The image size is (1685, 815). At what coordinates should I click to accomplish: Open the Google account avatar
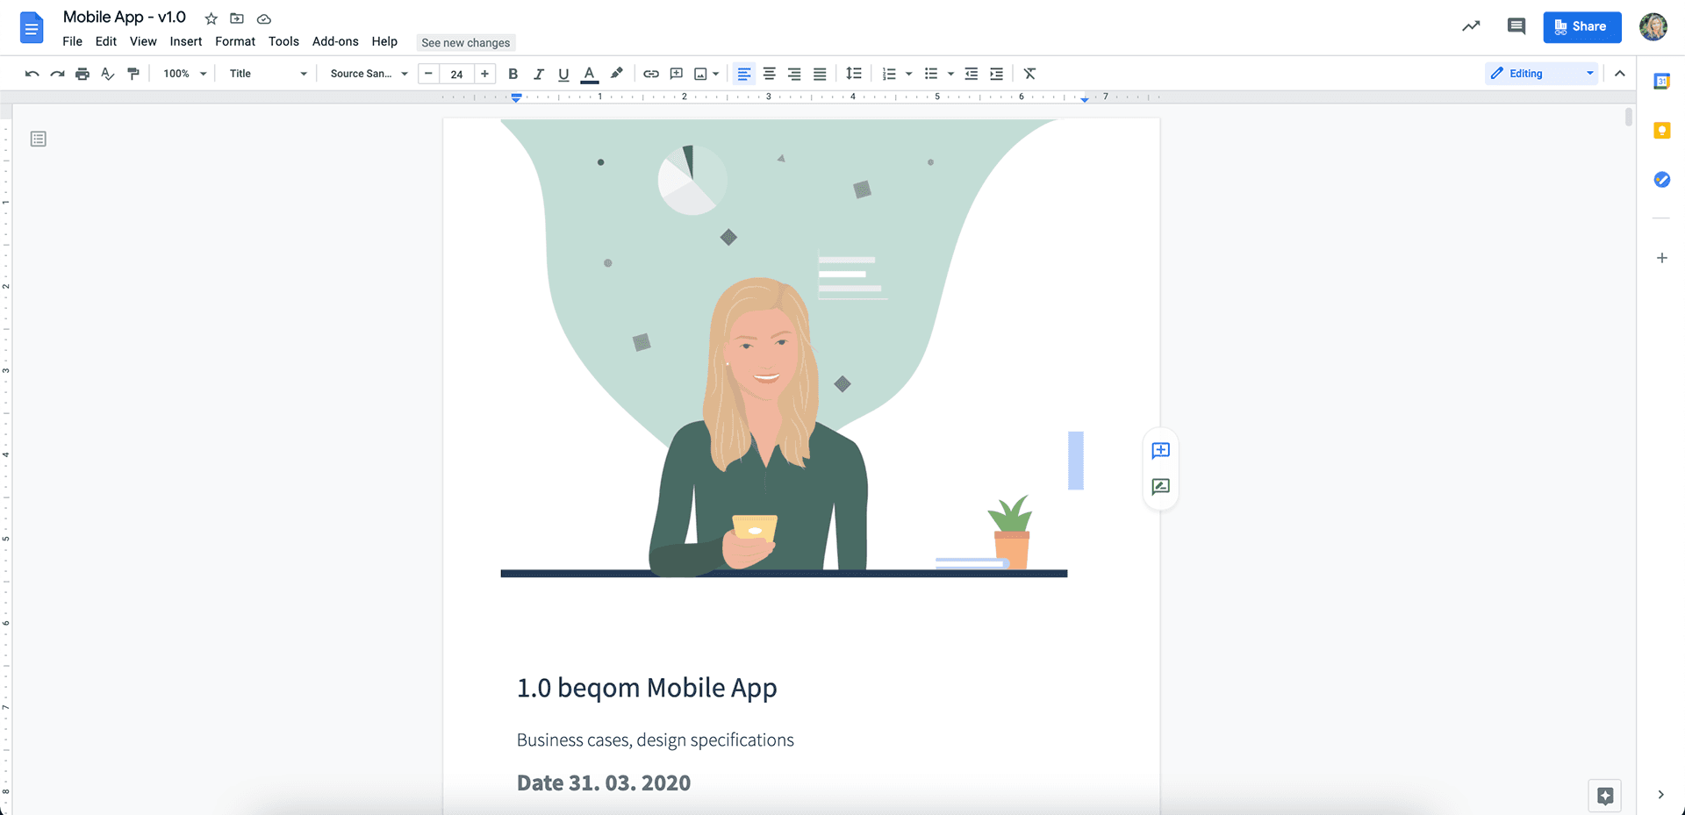click(1653, 27)
